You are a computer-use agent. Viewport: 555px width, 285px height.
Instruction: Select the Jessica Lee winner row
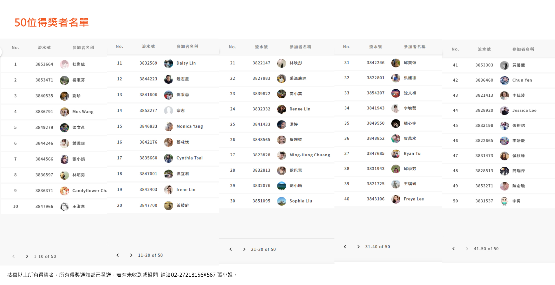(498, 110)
